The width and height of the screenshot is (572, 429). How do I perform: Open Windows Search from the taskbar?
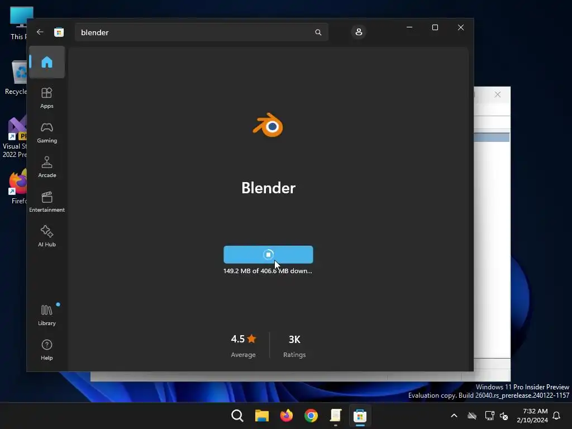[x=237, y=416]
